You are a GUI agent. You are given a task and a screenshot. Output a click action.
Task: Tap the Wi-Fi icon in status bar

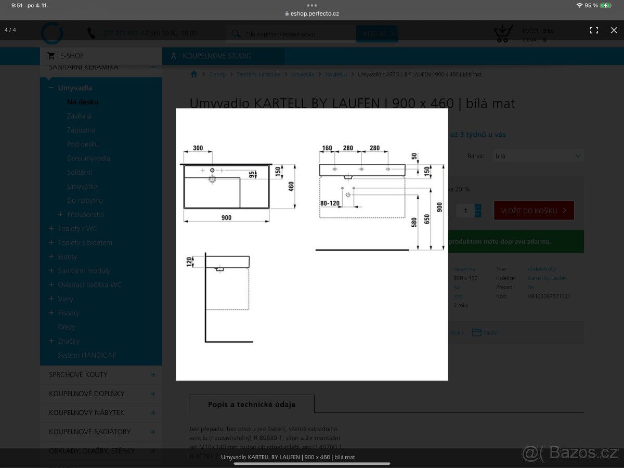pos(579,5)
